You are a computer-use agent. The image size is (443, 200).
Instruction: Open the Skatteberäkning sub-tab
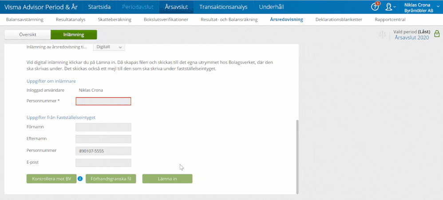coord(115,19)
